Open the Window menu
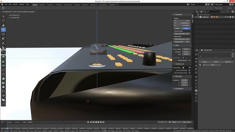 (22, 4)
